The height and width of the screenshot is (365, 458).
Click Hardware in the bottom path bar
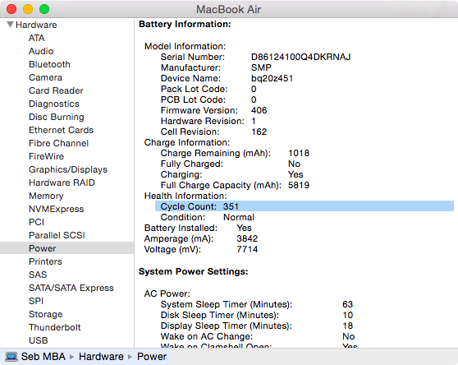[x=101, y=357]
